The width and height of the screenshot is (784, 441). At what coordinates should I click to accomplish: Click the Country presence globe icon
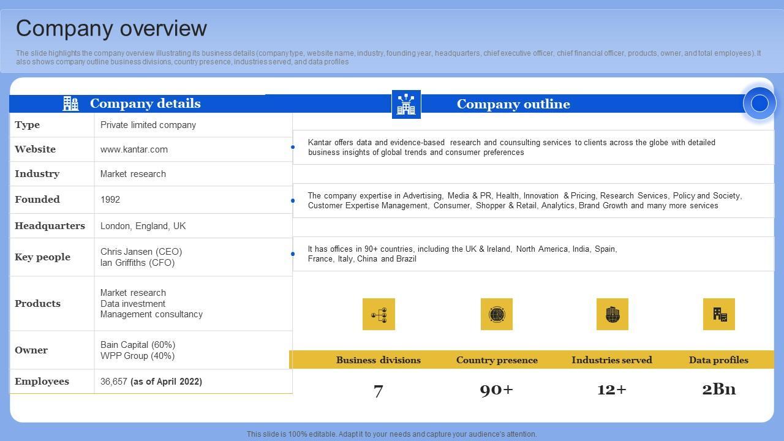[x=497, y=314]
